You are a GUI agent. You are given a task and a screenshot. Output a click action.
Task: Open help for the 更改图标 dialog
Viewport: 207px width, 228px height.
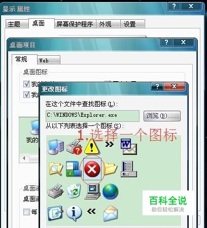[x=157, y=86]
